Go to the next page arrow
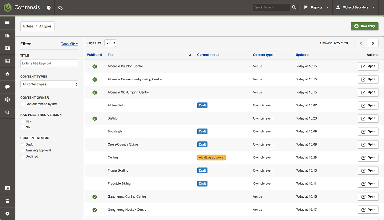The image size is (384, 220). pos(373,43)
